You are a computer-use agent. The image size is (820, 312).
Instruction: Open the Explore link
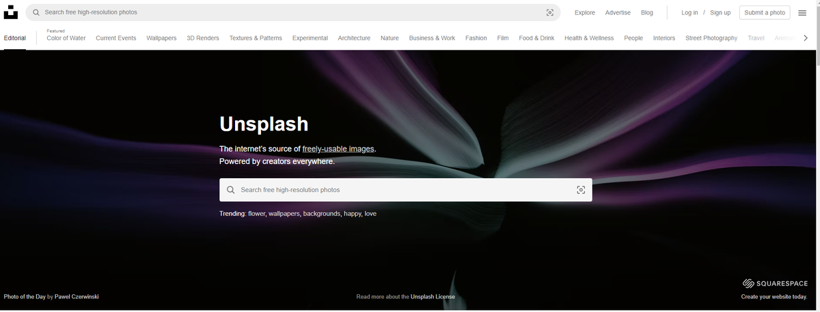coord(585,12)
